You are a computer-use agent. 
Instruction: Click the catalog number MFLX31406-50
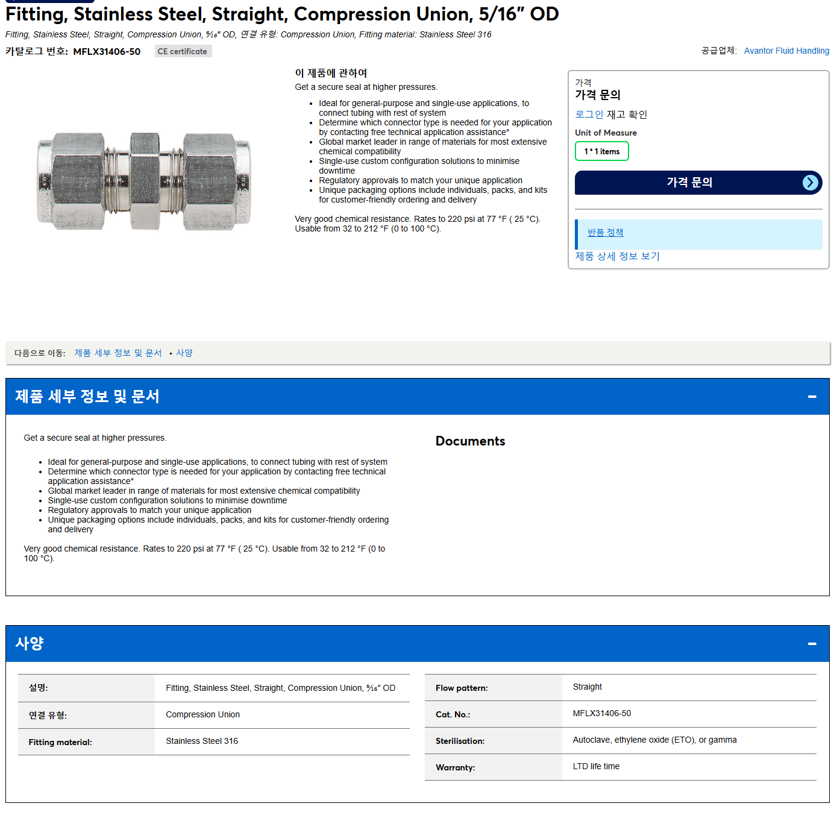pyautogui.click(x=107, y=51)
